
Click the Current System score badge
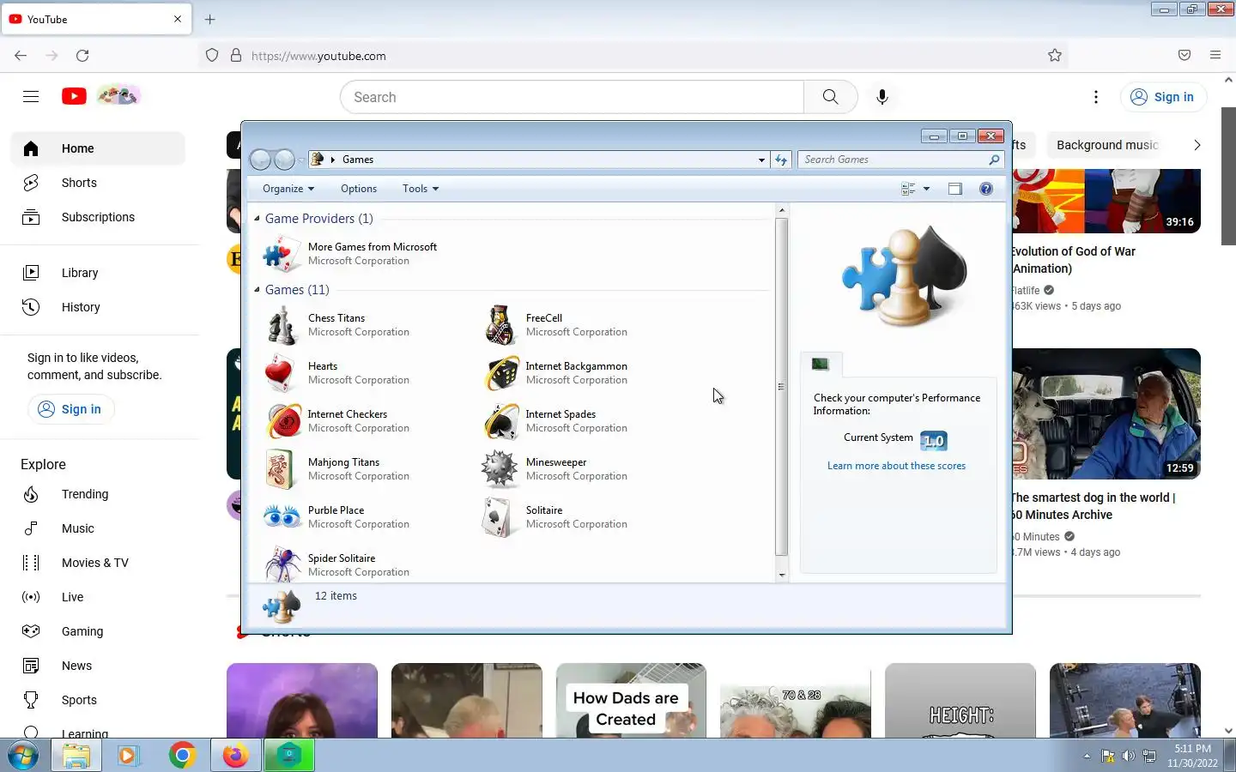933,441
